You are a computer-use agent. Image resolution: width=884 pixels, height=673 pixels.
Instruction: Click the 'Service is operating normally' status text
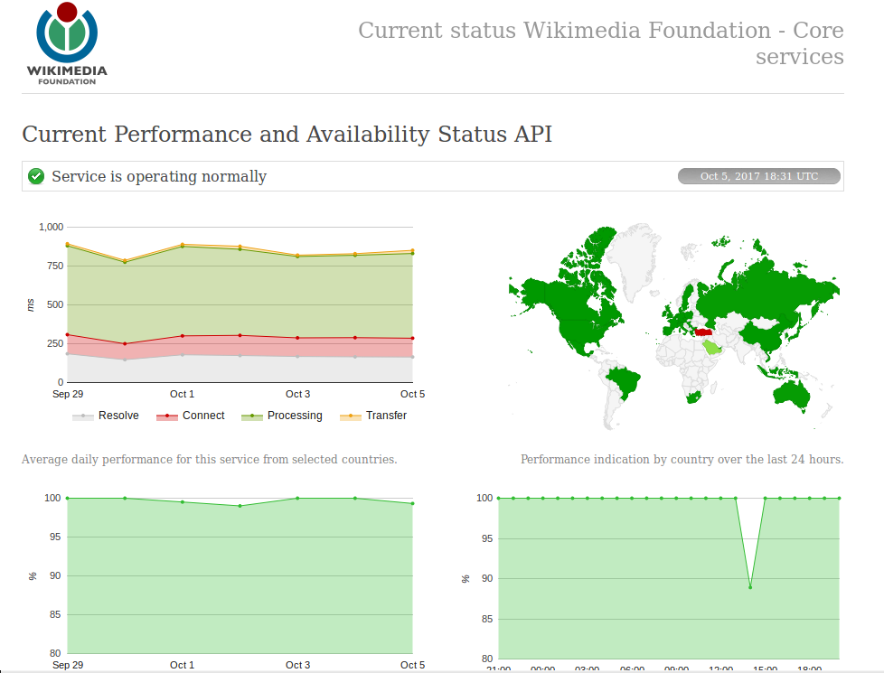coord(159,176)
